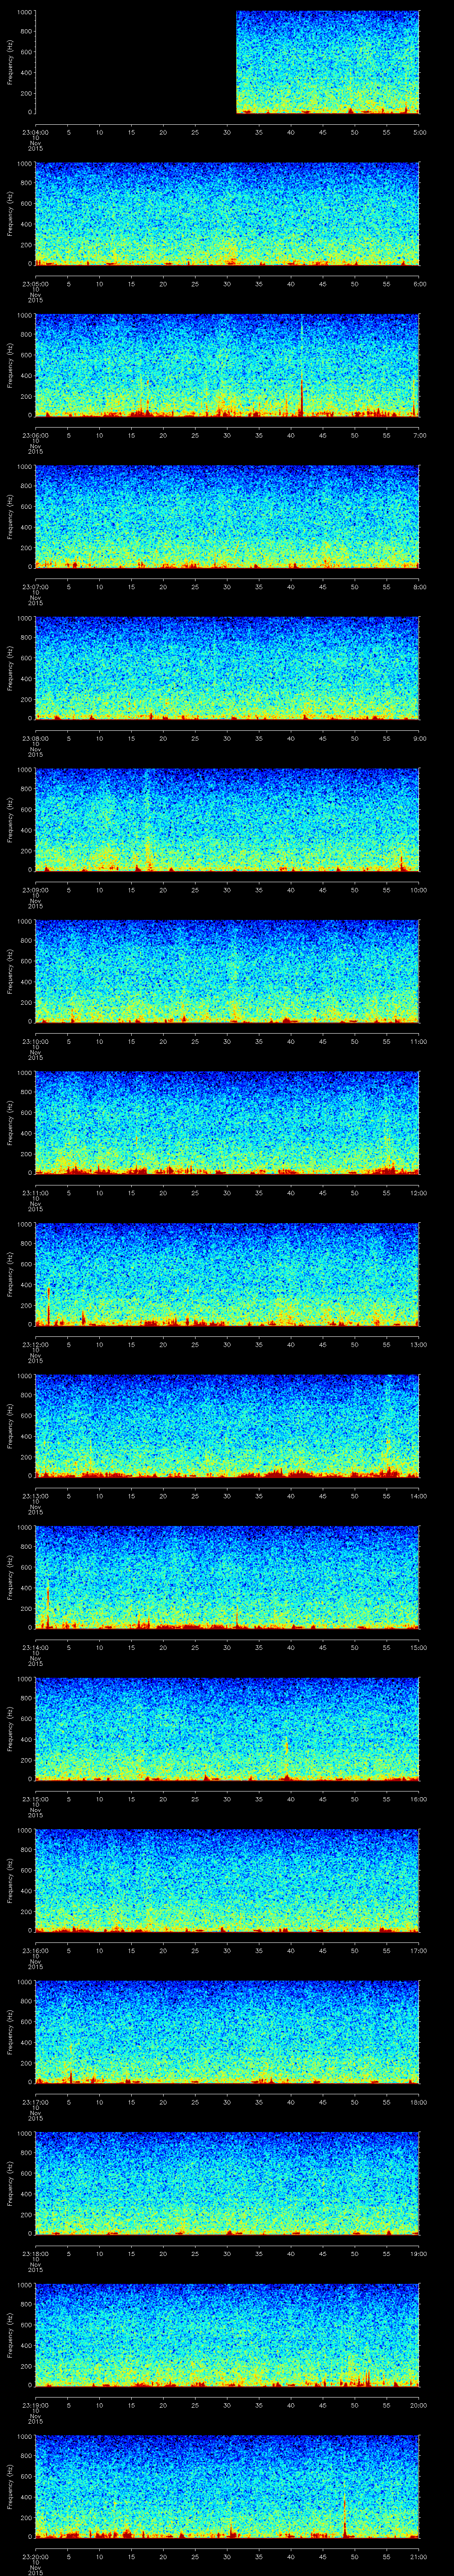This screenshot has width=454, height=2576.
Task: Open the spectrogram panel starting at 23:05:00
Action: [x=227, y=214]
